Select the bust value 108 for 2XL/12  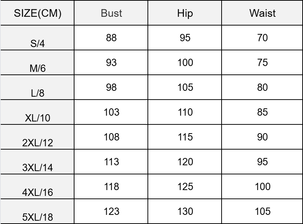pos(112,137)
